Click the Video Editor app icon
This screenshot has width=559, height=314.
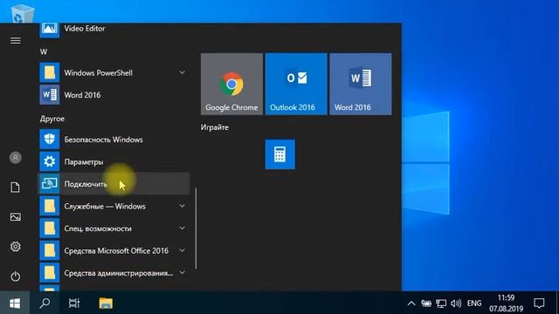pyautogui.click(x=49, y=30)
